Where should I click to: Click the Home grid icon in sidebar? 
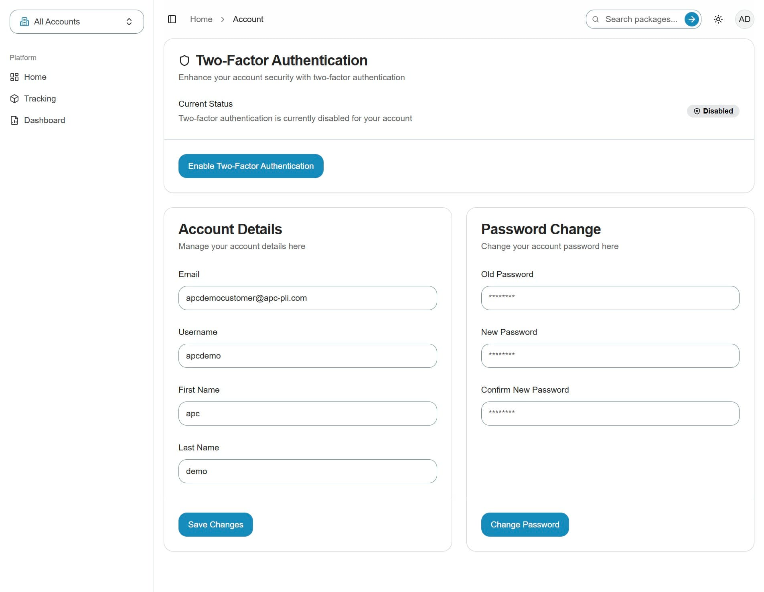(x=14, y=77)
